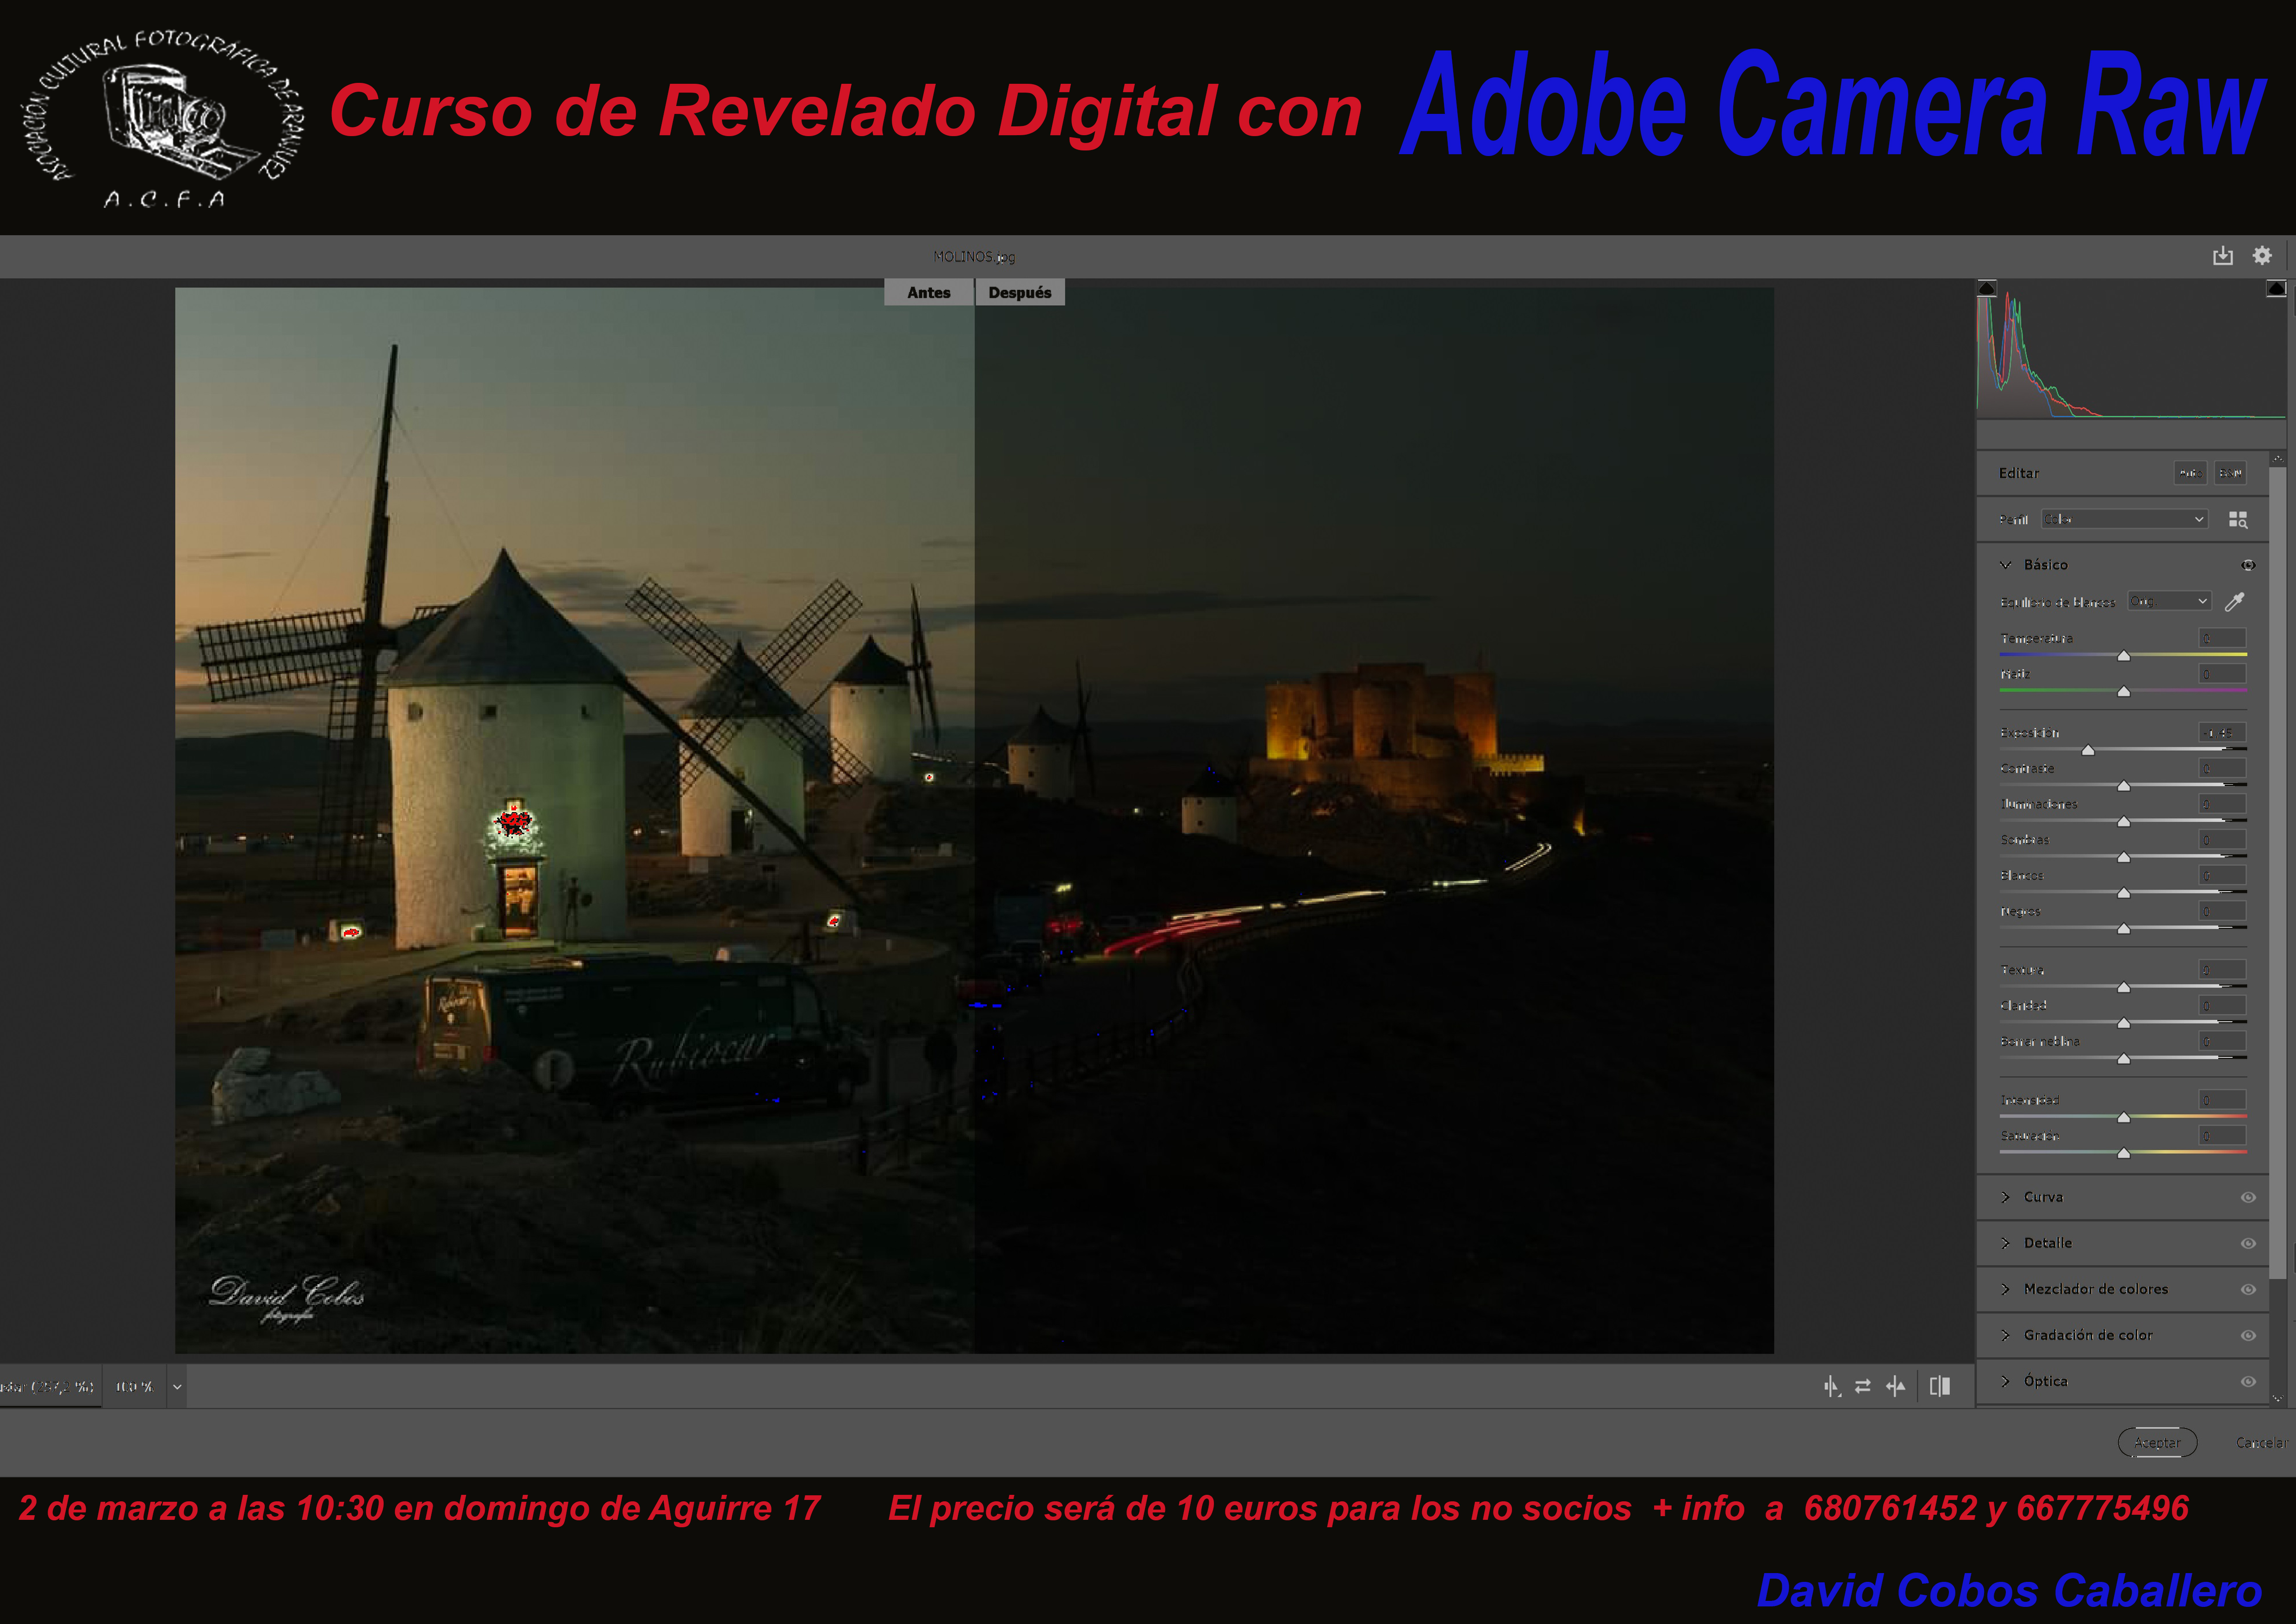The width and height of the screenshot is (2296, 1624).
Task: Click the Auto edit button
Action: (2190, 473)
